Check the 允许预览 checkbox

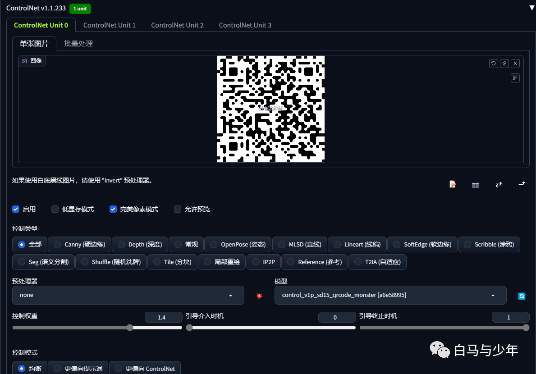pyautogui.click(x=178, y=209)
